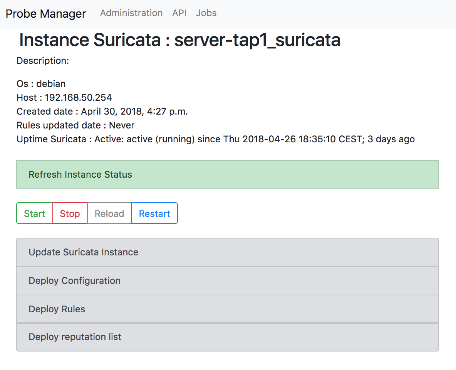The height and width of the screenshot is (370, 456).
Task: Click Refresh Instance Status bar
Action: point(227,175)
